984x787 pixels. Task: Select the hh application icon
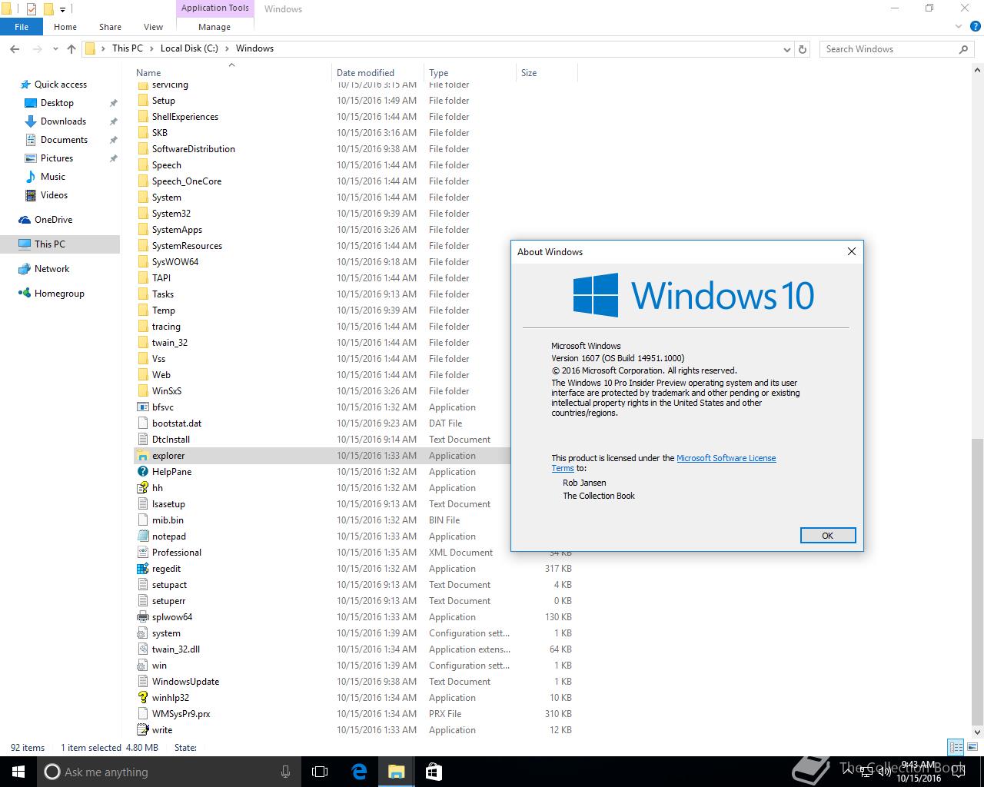tap(142, 488)
